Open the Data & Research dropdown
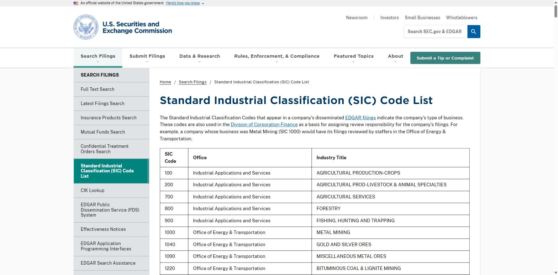558x275 pixels. [x=200, y=58]
